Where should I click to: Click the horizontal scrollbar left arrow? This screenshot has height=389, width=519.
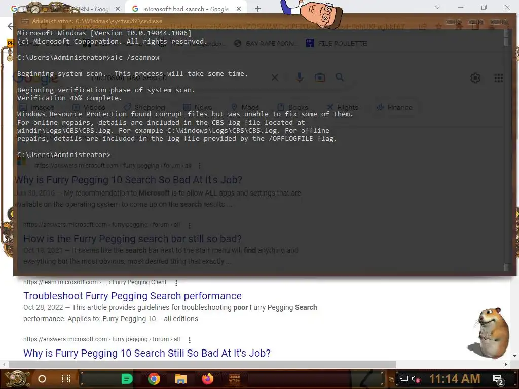4,364
